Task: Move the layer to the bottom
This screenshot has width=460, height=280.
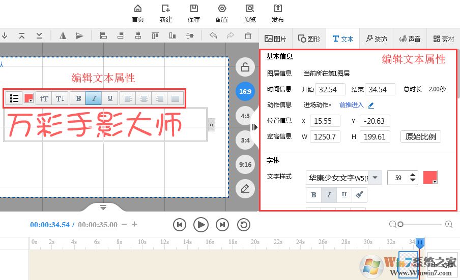Action: [39, 36]
